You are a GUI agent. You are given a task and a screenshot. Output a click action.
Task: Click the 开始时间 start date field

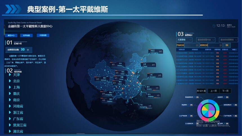tap(187, 45)
